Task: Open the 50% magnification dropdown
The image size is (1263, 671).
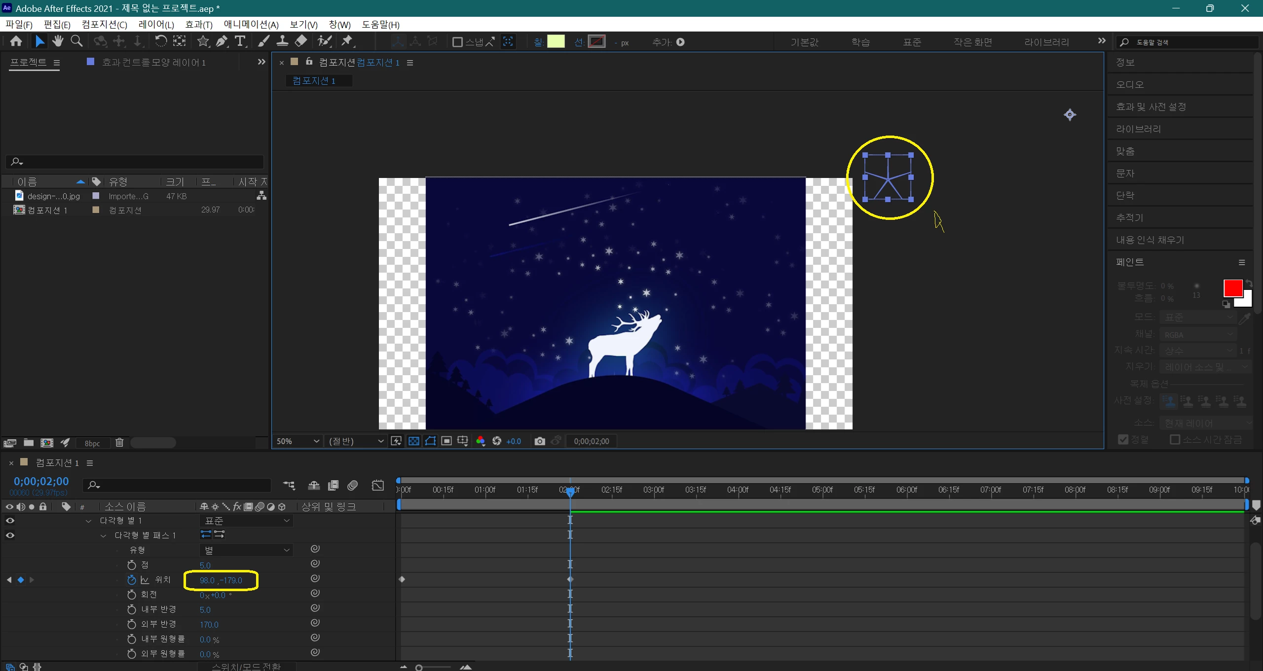Action: [x=298, y=441]
